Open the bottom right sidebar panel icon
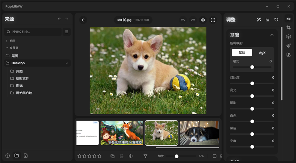 (289, 55)
